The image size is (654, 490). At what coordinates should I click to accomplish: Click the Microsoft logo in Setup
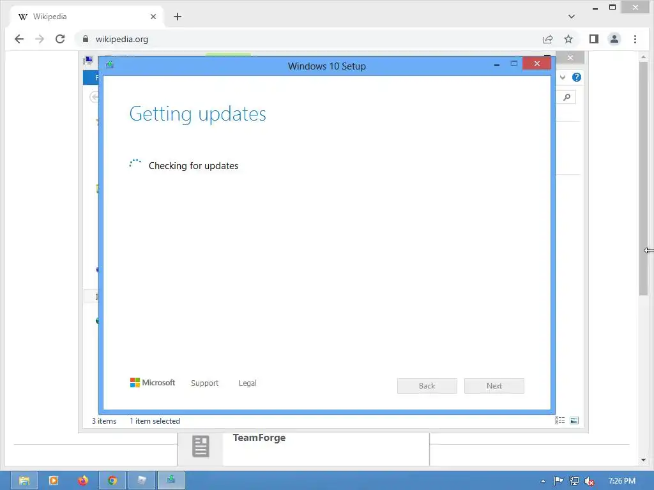click(x=153, y=383)
